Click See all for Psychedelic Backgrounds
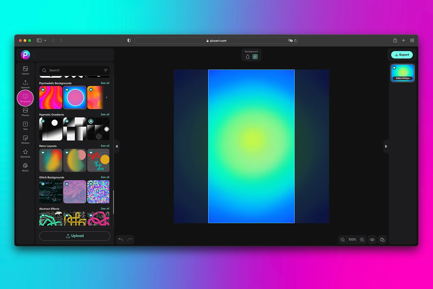Screen dimensions: 433x289 (105, 83)
